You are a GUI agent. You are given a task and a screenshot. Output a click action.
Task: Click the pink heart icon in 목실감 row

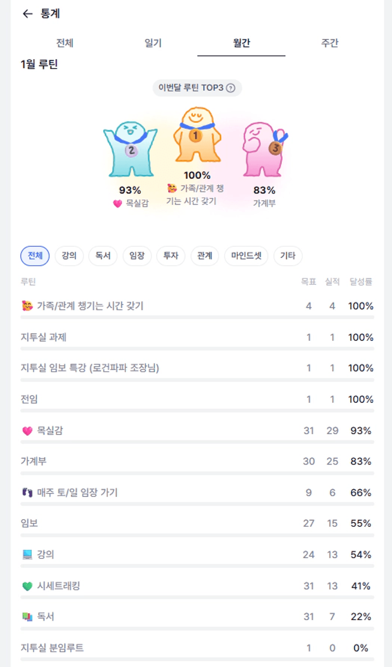click(x=27, y=431)
